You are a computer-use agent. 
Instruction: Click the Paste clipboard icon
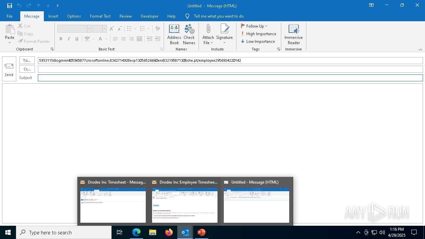pyautogui.click(x=10, y=29)
